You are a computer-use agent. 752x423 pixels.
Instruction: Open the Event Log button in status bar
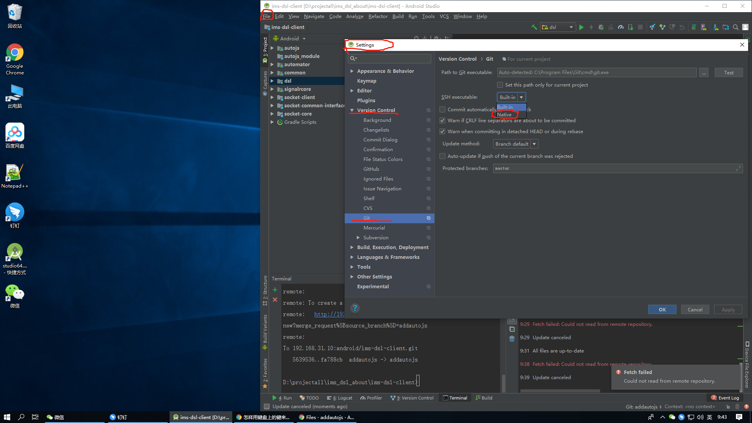pos(725,398)
